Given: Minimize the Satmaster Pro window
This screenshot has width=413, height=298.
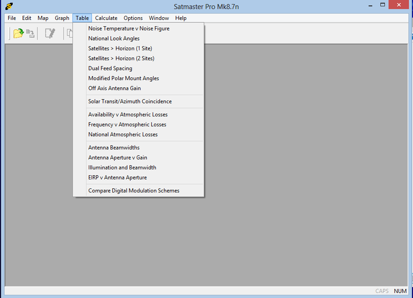Looking at the screenshot, I should click(370, 5).
